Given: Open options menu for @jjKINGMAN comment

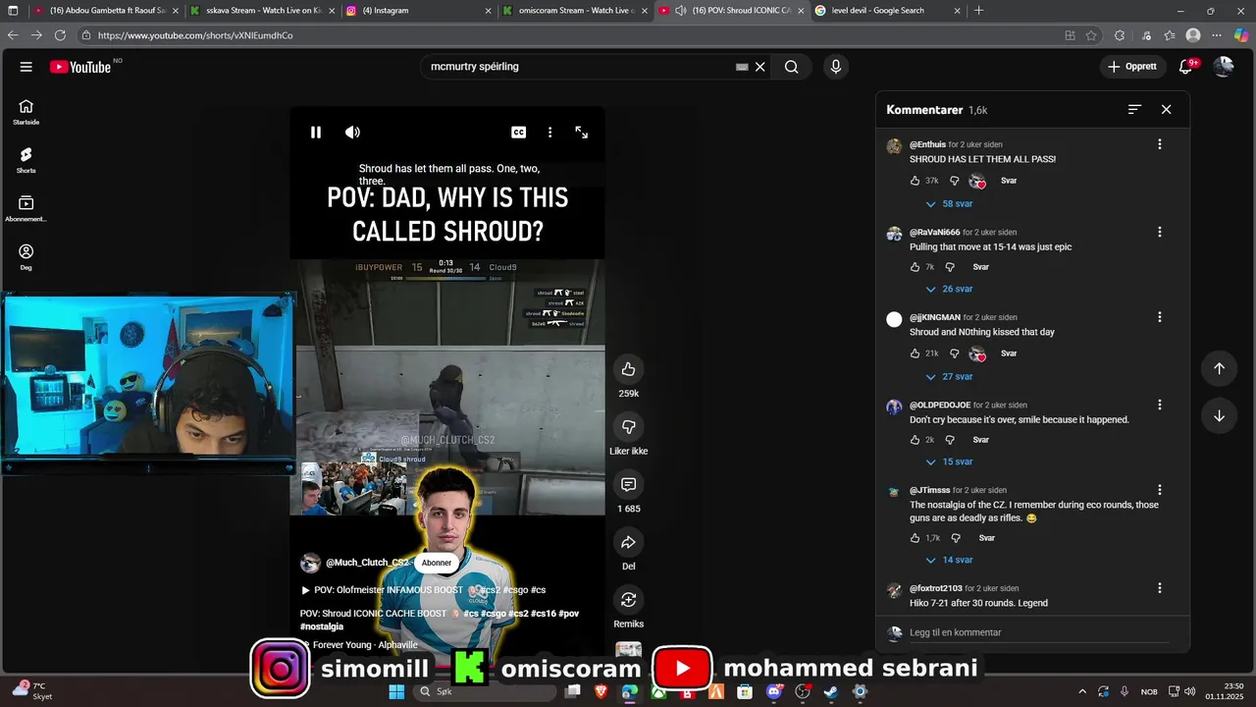Looking at the screenshot, I should point(1159,317).
